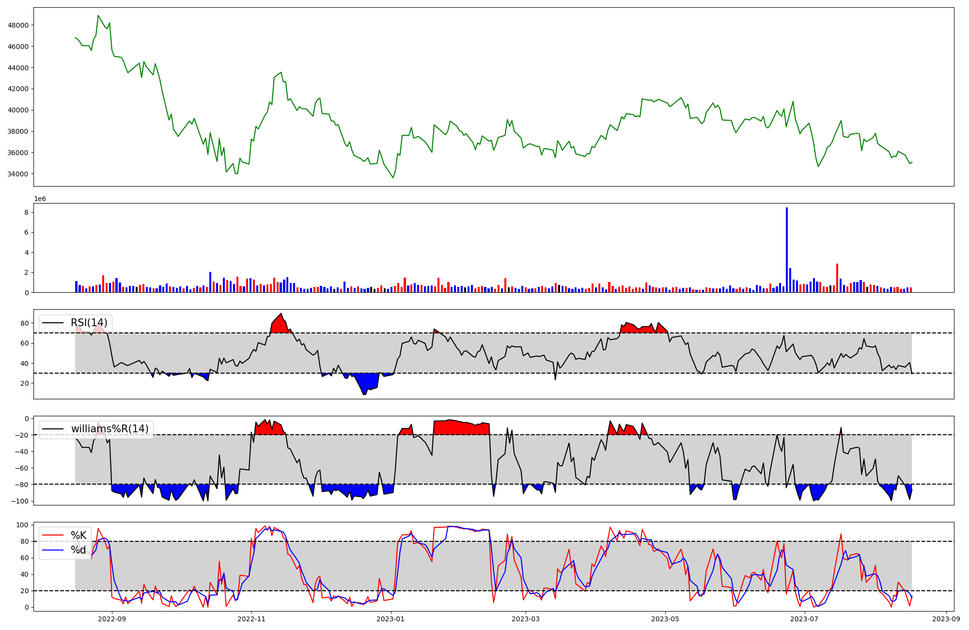Click the 2023-09 x-axis date label

tap(946, 619)
